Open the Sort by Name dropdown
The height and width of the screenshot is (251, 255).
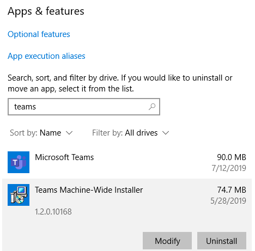click(41, 133)
